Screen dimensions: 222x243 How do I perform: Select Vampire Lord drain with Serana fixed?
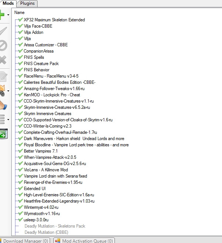tap(56, 176)
